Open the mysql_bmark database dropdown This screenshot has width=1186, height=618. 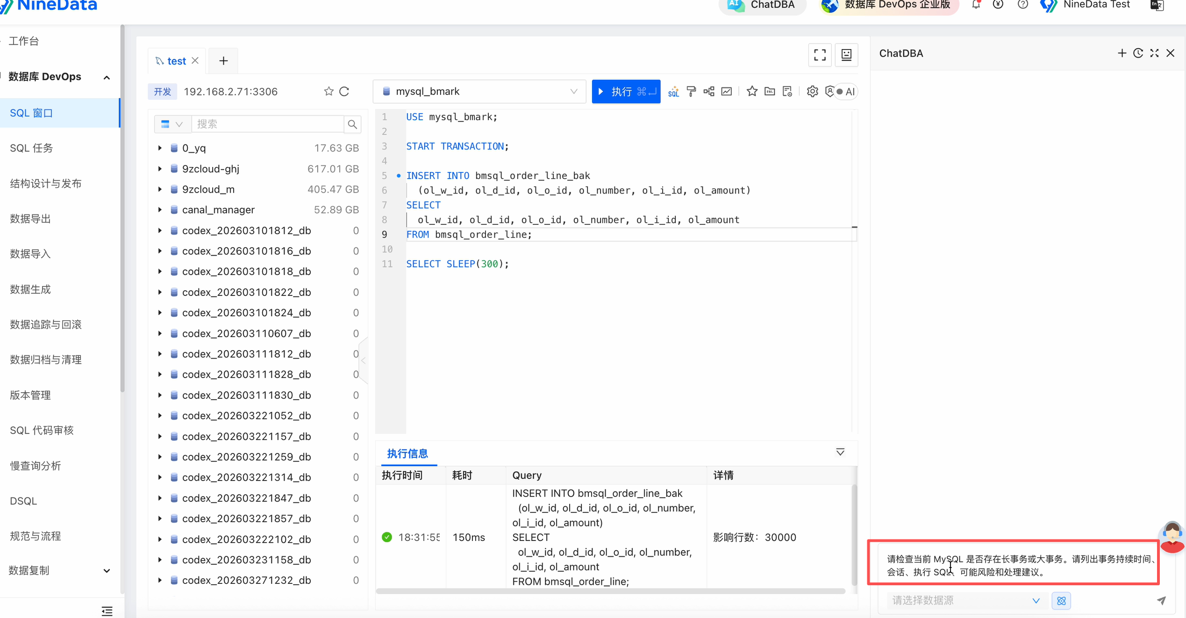tap(479, 91)
